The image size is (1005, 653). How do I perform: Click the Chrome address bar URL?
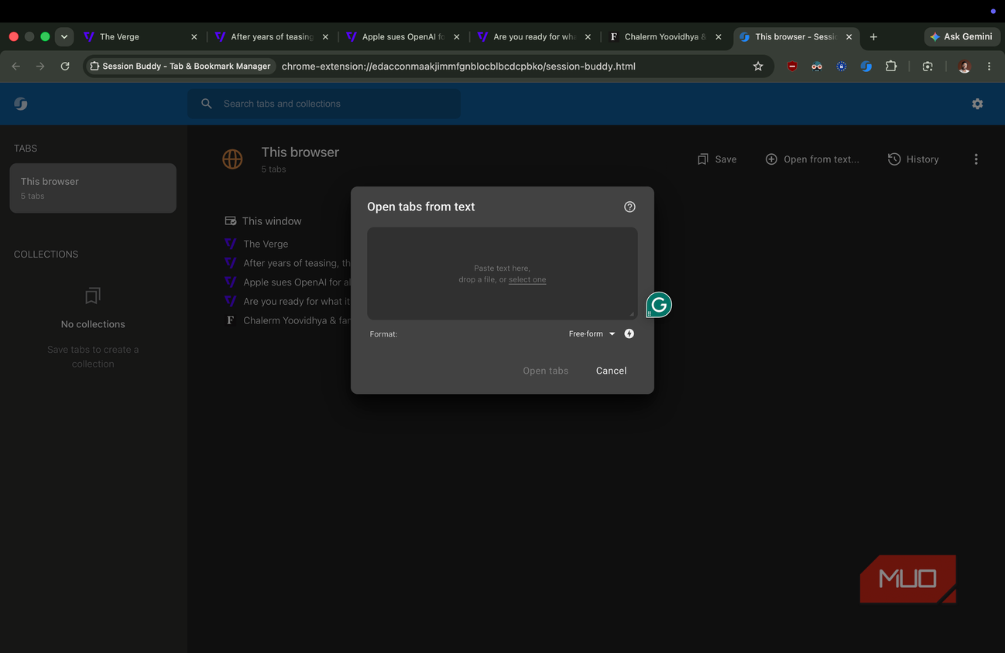[458, 67]
